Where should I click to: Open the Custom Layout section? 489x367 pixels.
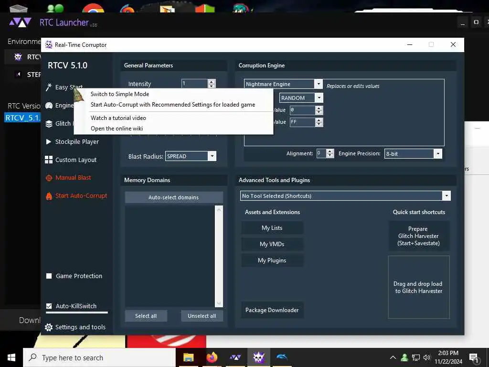(x=76, y=160)
